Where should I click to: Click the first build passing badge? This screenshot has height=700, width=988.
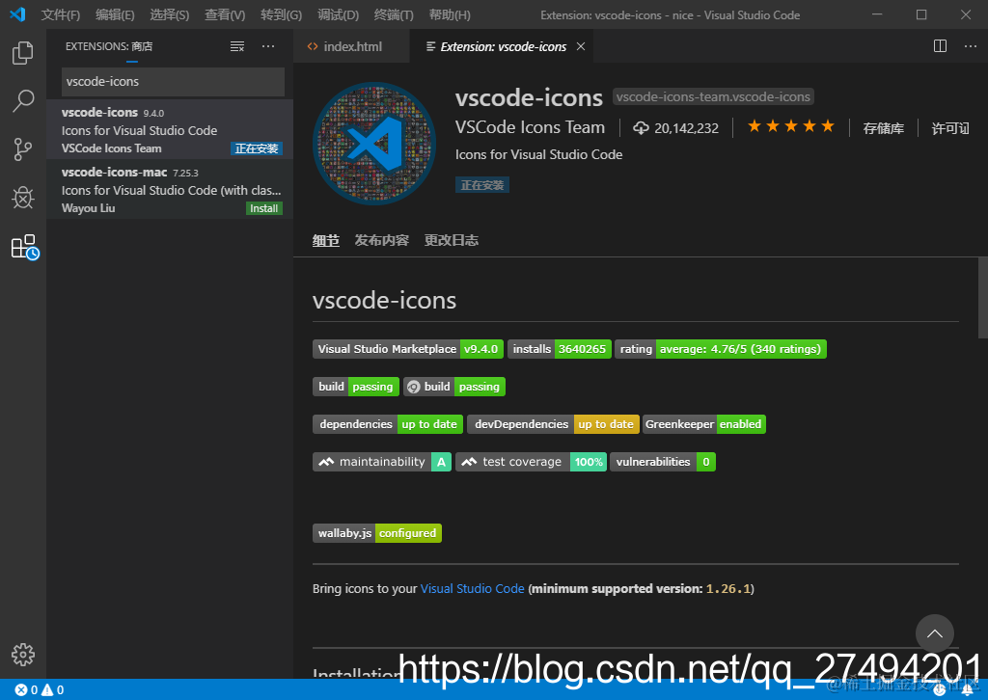tap(356, 387)
